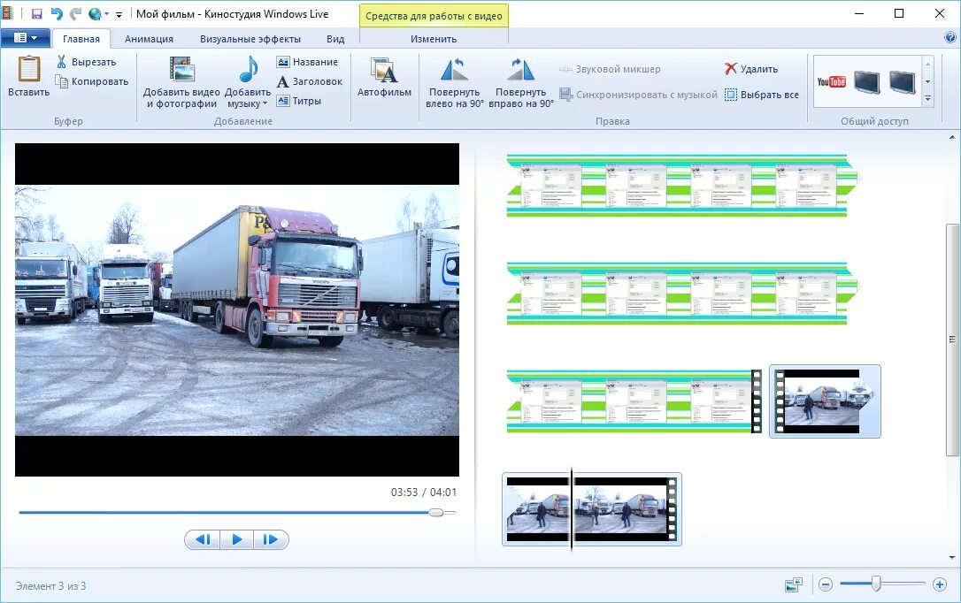
Task: Open the audio mixer (Звуковой микшер)
Action: [610, 69]
